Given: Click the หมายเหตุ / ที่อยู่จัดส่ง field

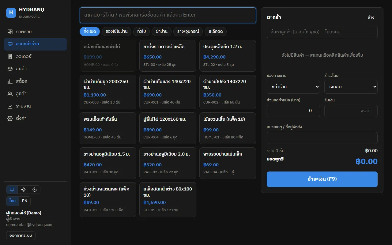Looking at the screenshot, I should point(322,138).
